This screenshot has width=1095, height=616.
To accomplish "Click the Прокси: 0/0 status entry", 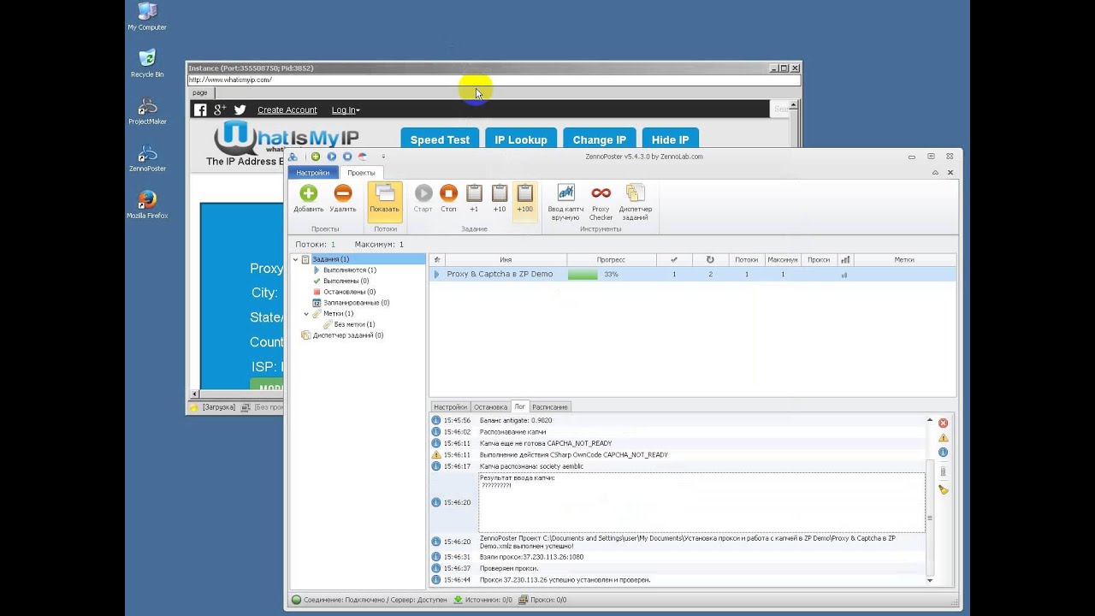I will (x=542, y=600).
